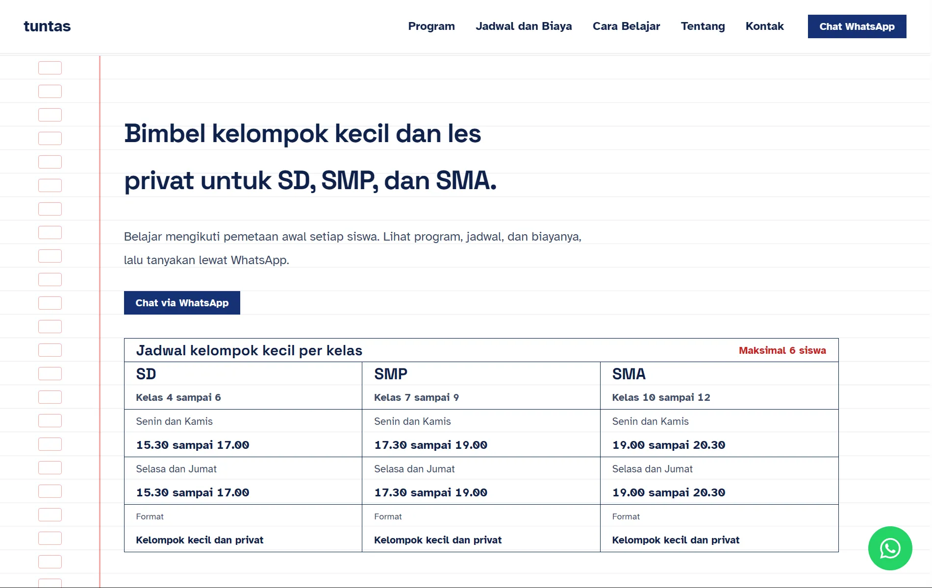The image size is (932, 588).
Task: Click the title 'Jadwal kelompok kecil per kelas'
Action: 249,350
